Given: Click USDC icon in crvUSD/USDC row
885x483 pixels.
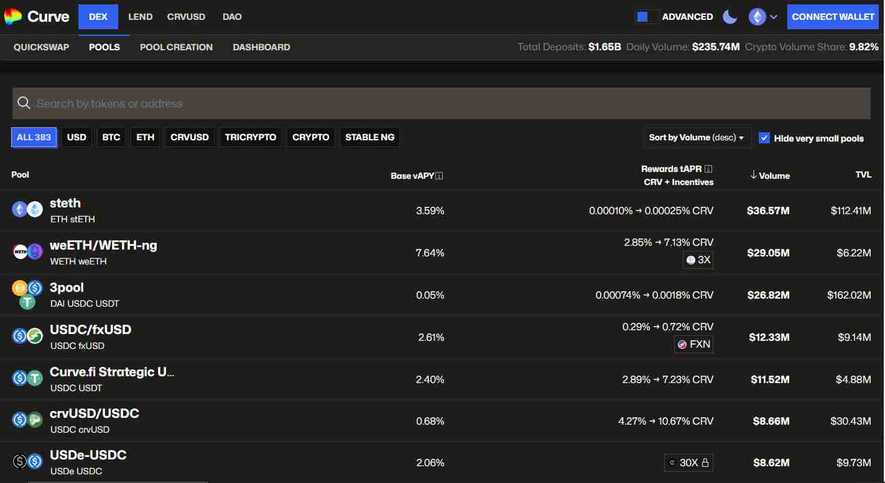Looking at the screenshot, I should coord(20,420).
